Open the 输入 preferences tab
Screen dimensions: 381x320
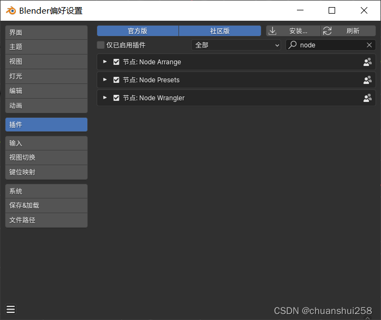[46, 143]
